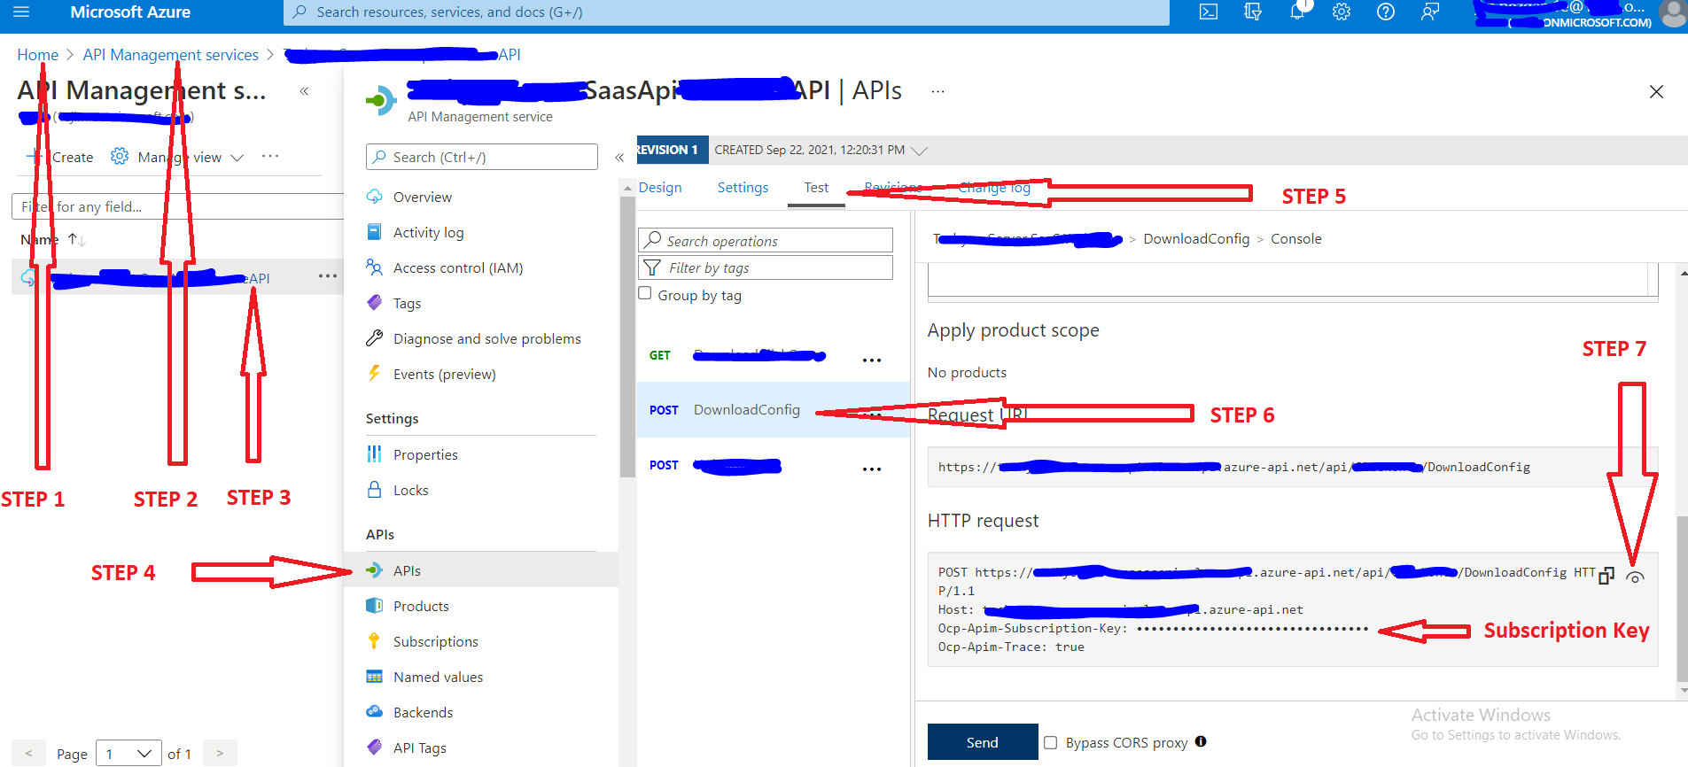The image size is (1688, 767).
Task: Open the page number dropdown
Action: [128, 754]
